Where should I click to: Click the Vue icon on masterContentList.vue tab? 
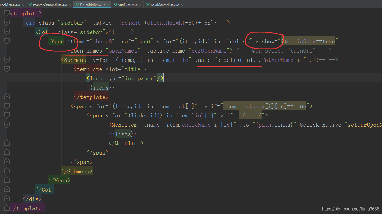[x=30, y=5]
